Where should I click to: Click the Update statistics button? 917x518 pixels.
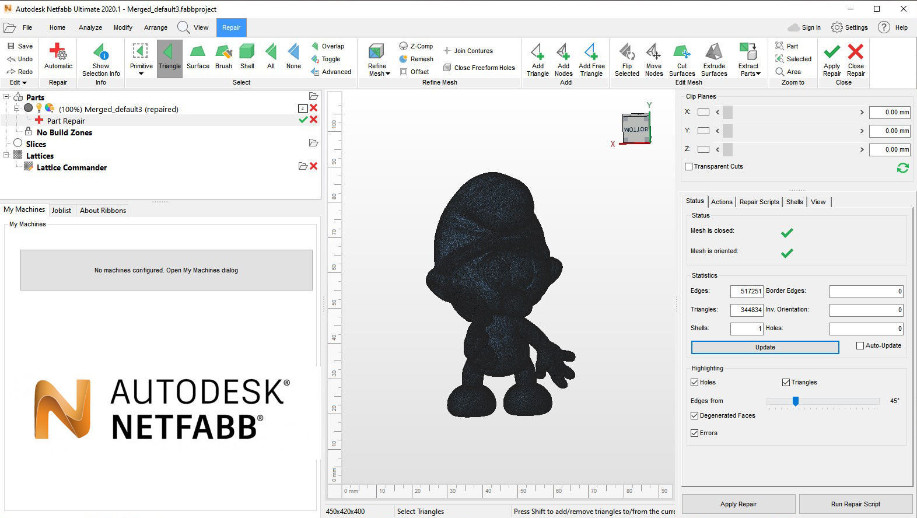tap(765, 347)
